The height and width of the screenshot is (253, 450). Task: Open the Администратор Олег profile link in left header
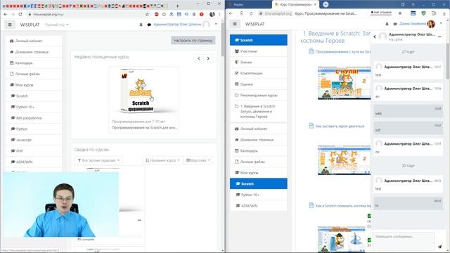click(177, 25)
